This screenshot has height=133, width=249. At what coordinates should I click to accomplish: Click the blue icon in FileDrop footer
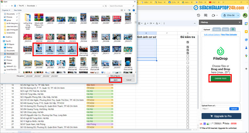coord(205,124)
